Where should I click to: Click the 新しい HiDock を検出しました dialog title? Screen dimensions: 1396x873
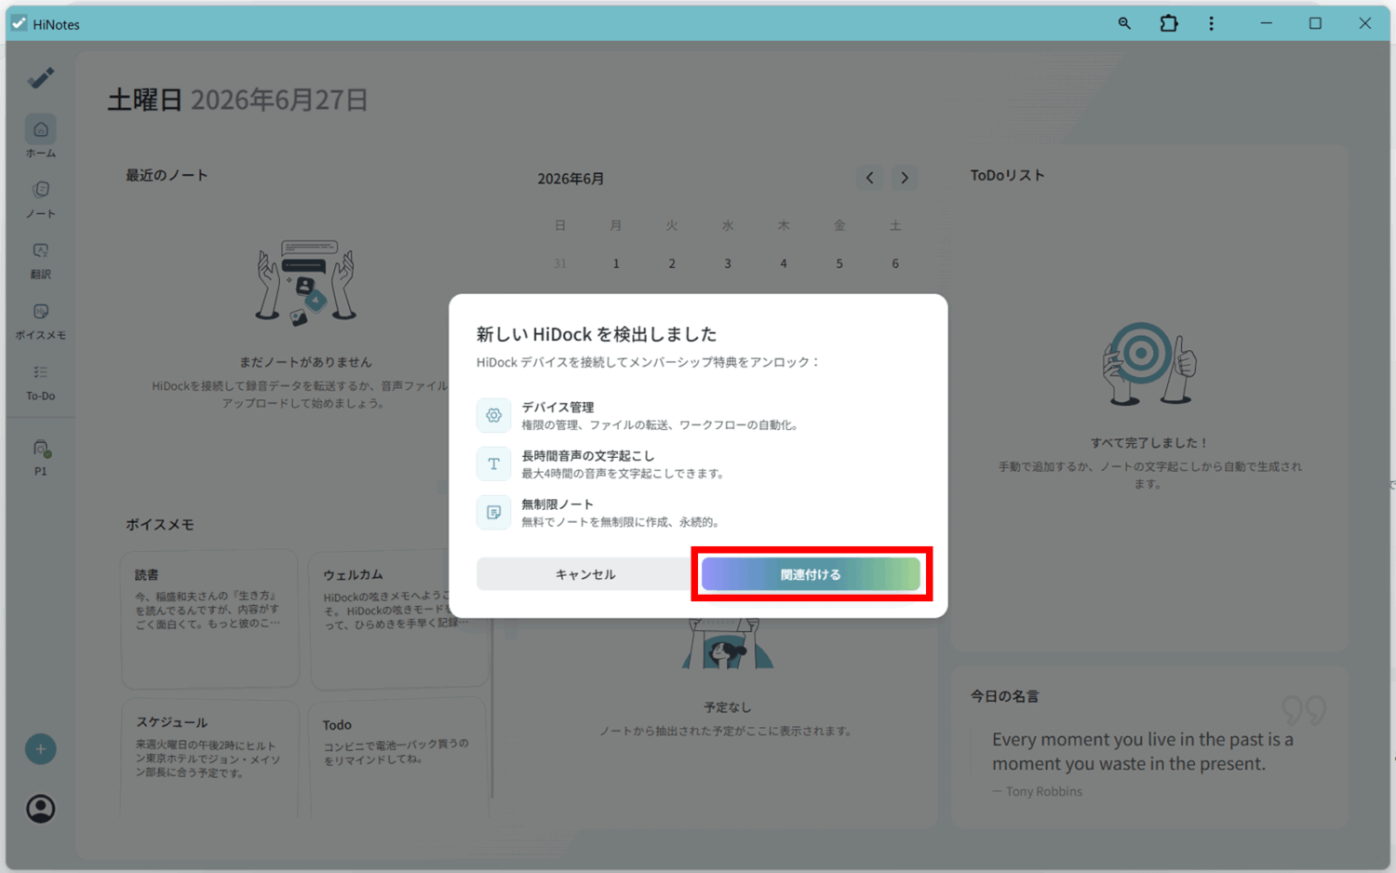(597, 334)
